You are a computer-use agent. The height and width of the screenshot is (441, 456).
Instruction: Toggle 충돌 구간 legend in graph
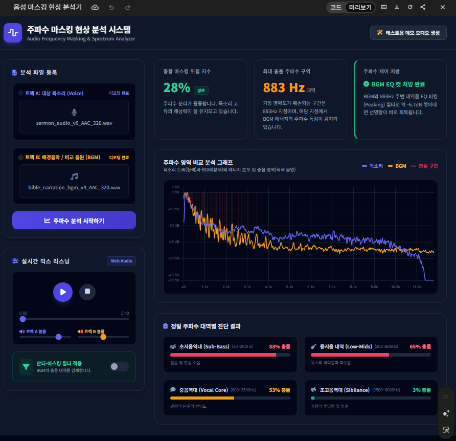click(425, 166)
